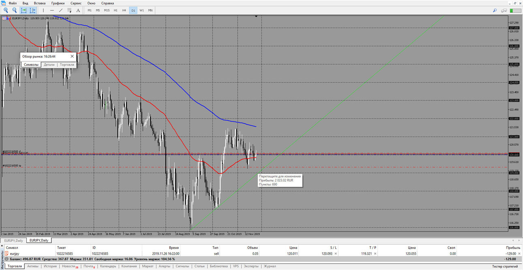Toggle chart auto scroll
The height and width of the screenshot is (270, 523).
24,10
